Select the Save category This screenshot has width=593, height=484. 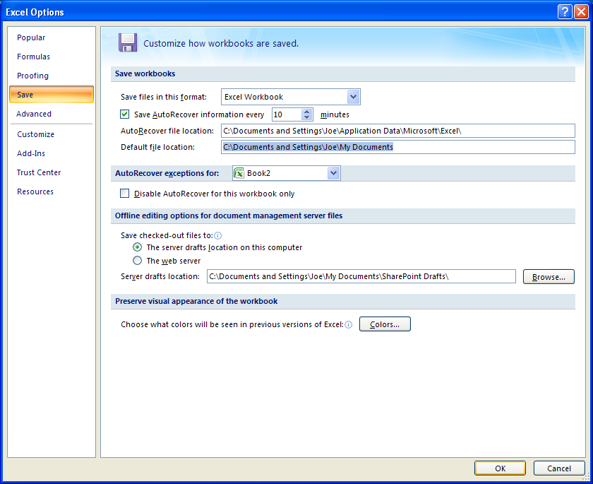(52, 95)
